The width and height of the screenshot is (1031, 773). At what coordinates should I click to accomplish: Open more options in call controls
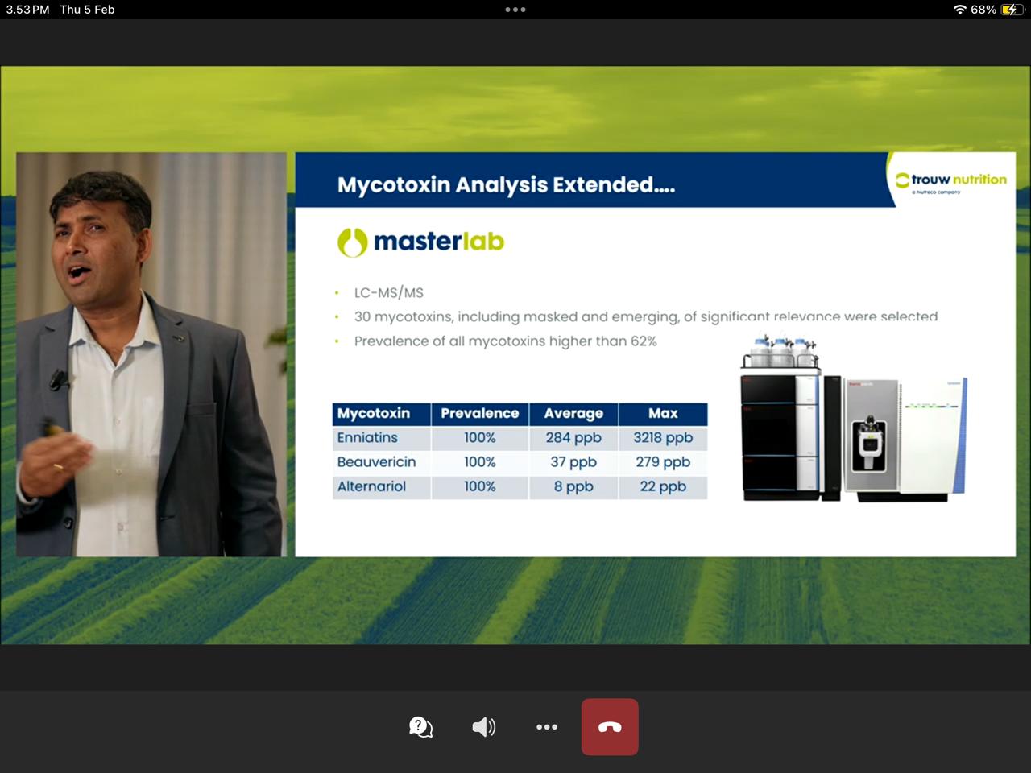coord(547,727)
